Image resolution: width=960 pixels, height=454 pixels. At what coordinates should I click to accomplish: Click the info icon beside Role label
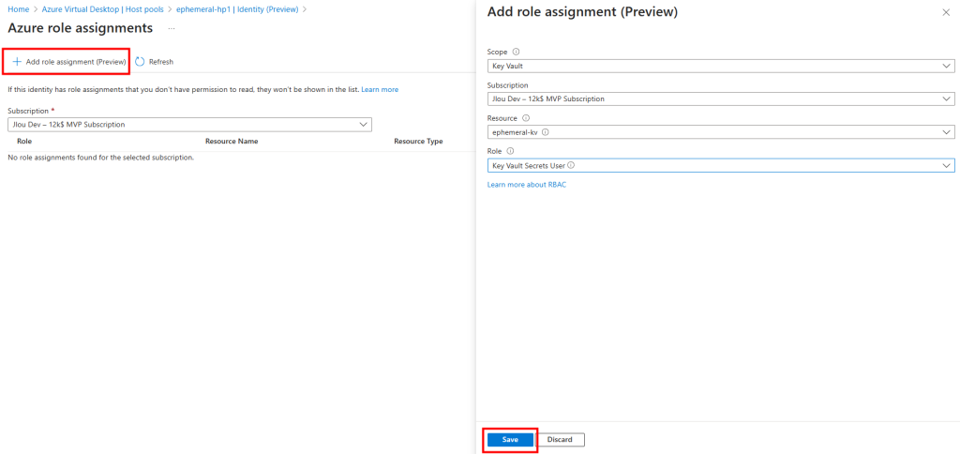(510, 151)
